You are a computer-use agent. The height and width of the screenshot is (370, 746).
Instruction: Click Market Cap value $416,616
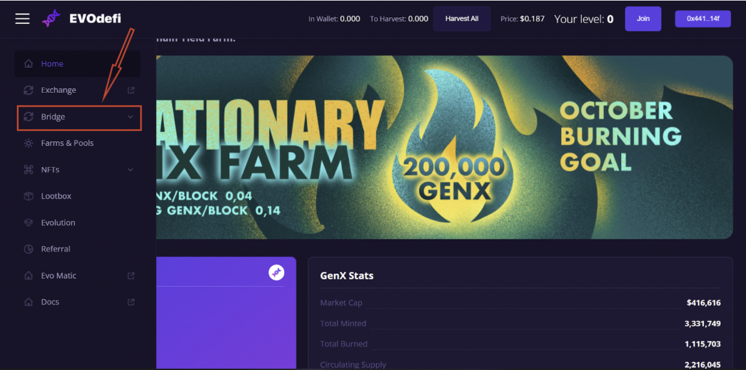[703, 303]
